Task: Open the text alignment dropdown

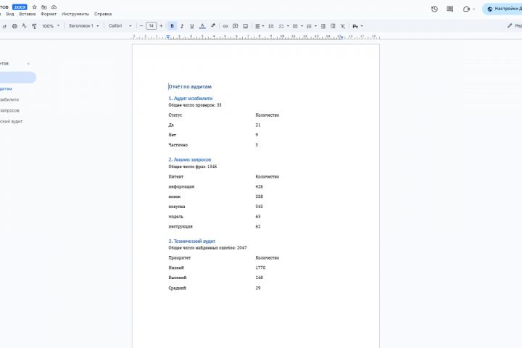Action: [x=260, y=26]
